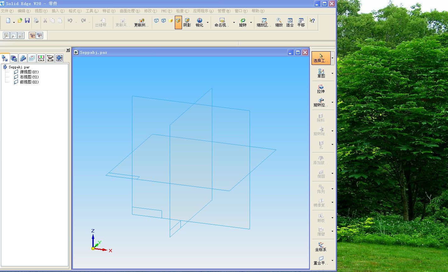The height and width of the screenshot is (272, 448).
Task: Open the 帮助 (Help) menu
Action: pyautogui.click(x=258, y=11)
